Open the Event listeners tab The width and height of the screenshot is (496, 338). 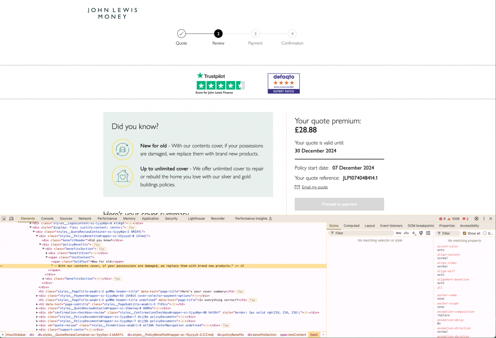click(391, 226)
